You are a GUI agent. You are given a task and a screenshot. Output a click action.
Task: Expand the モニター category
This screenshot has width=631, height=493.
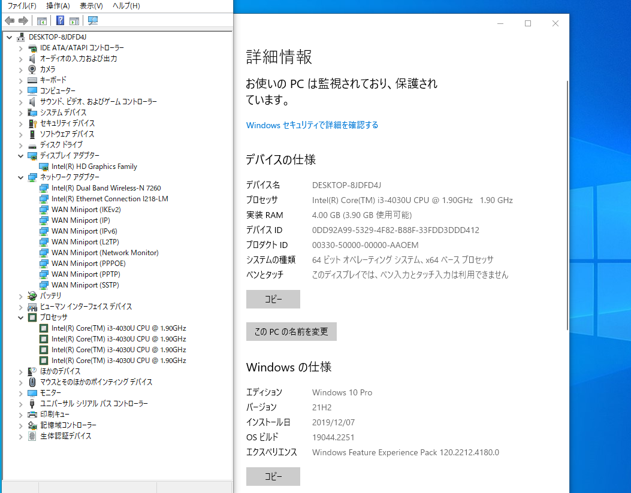(x=20, y=394)
